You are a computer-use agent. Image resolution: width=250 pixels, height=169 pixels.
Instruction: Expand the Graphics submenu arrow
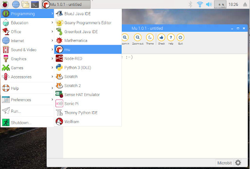pyautogui.click(x=52, y=59)
